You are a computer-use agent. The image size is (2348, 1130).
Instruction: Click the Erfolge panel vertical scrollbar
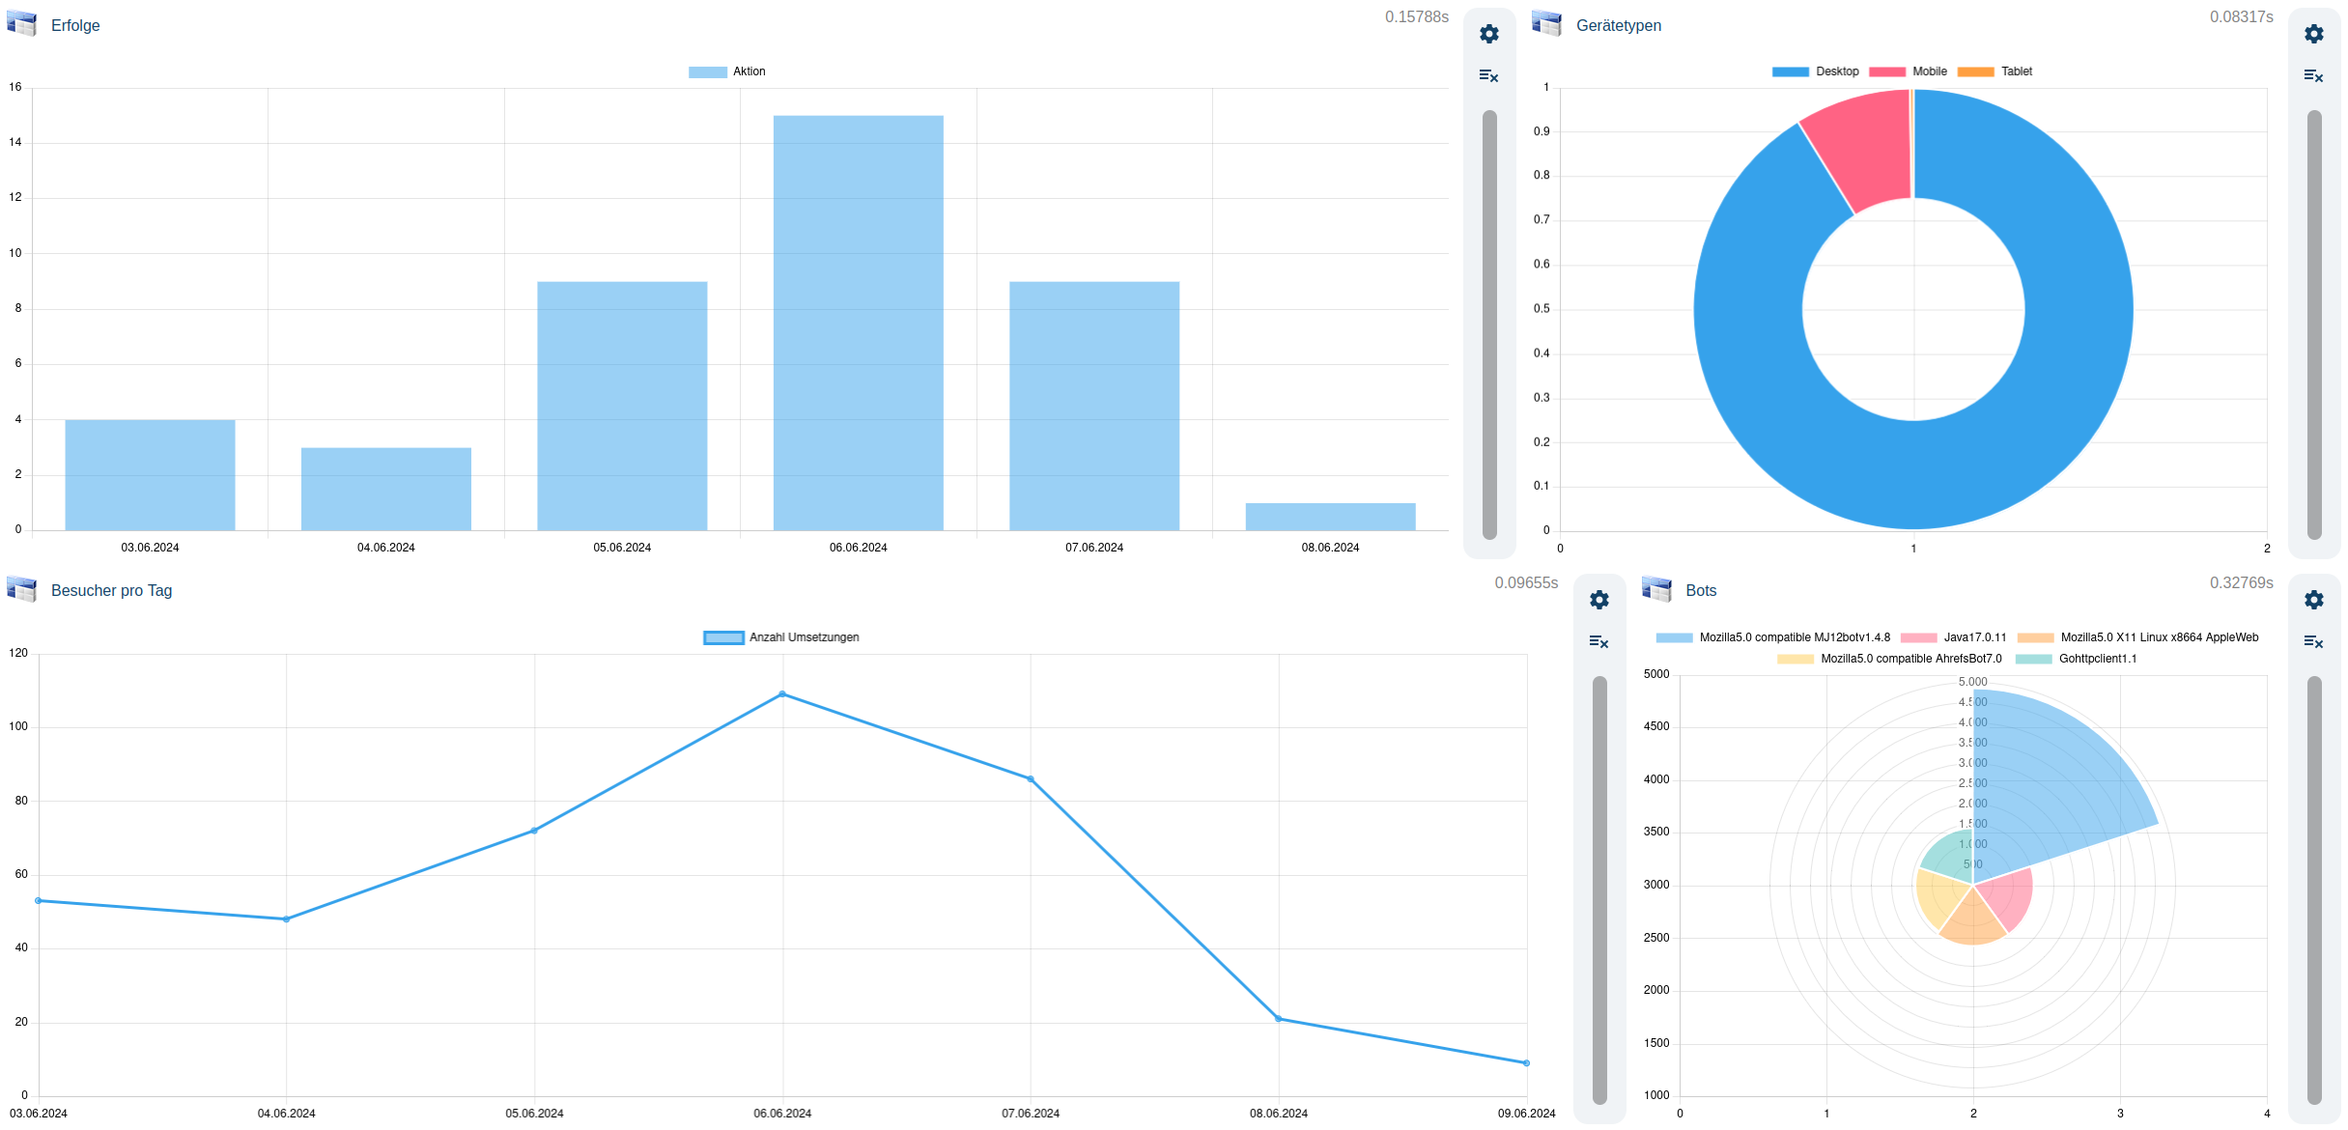click(1488, 324)
